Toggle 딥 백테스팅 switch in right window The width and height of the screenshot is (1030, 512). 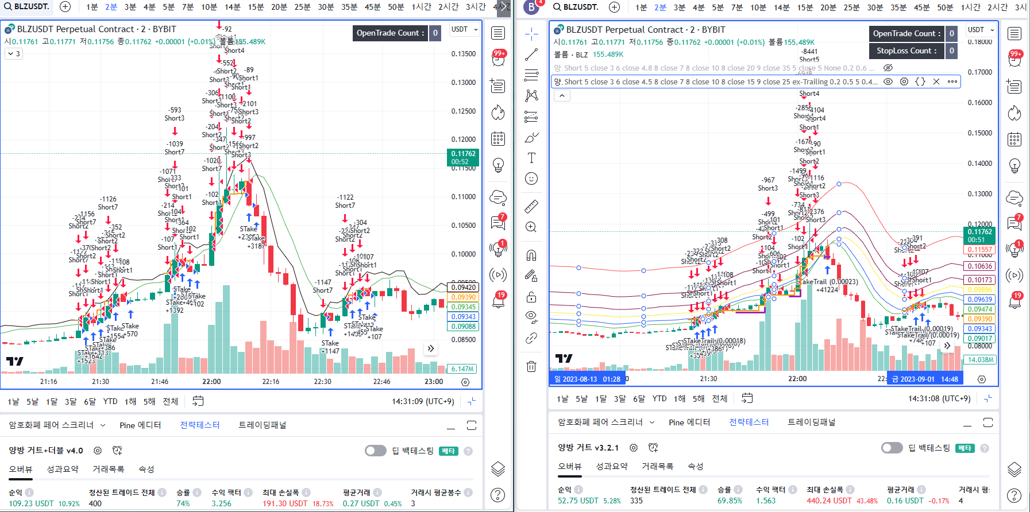892,448
